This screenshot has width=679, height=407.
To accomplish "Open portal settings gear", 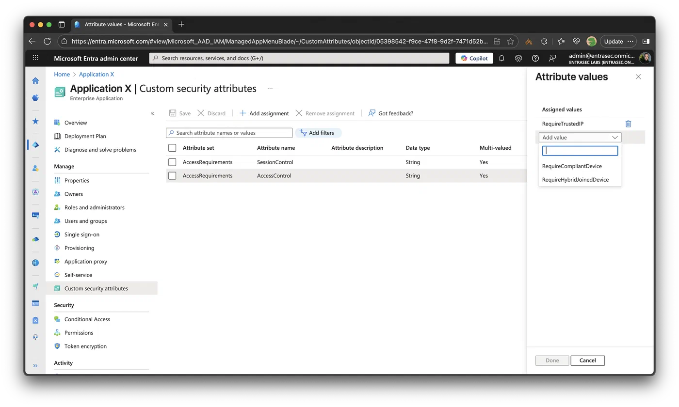I will click(518, 58).
